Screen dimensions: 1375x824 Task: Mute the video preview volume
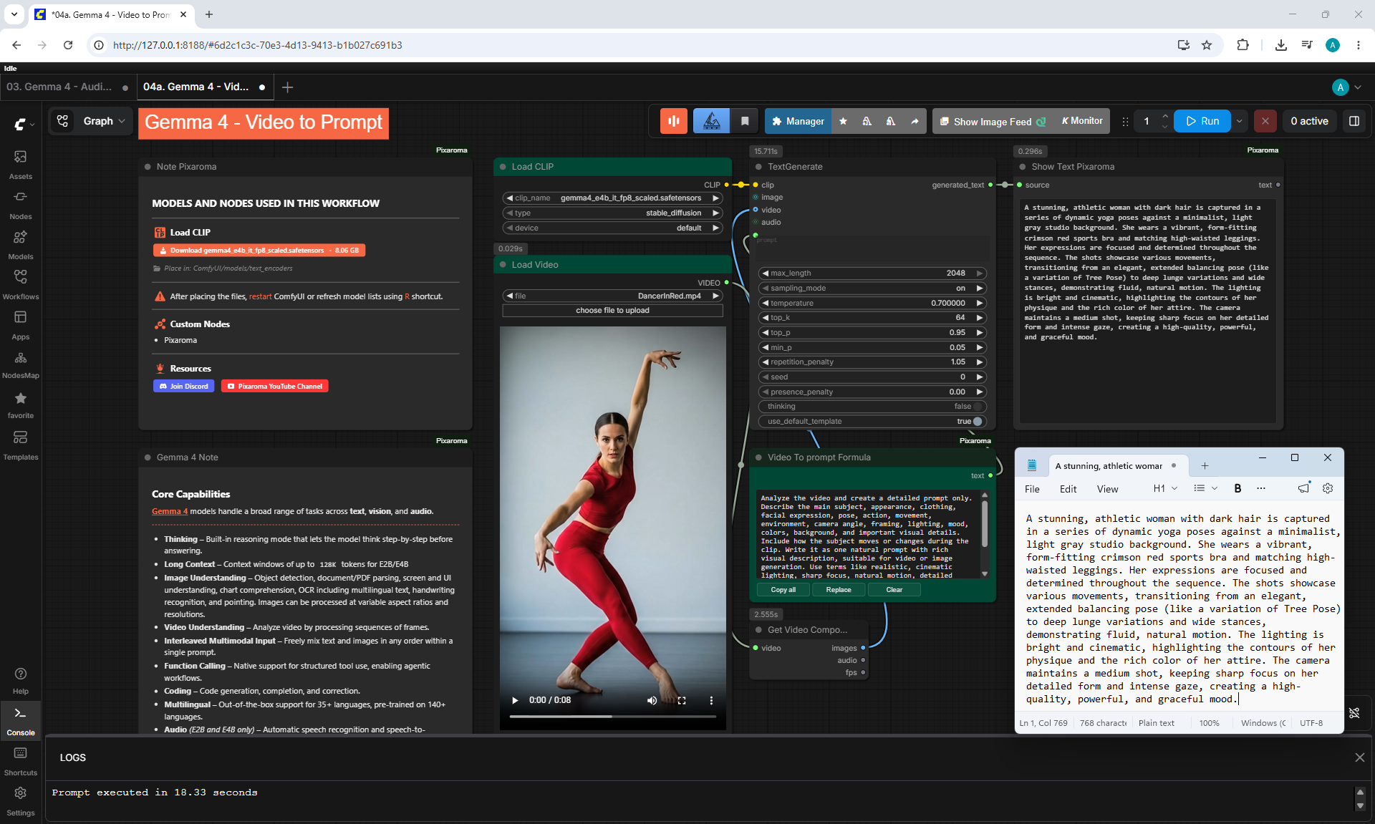click(x=652, y=700)
